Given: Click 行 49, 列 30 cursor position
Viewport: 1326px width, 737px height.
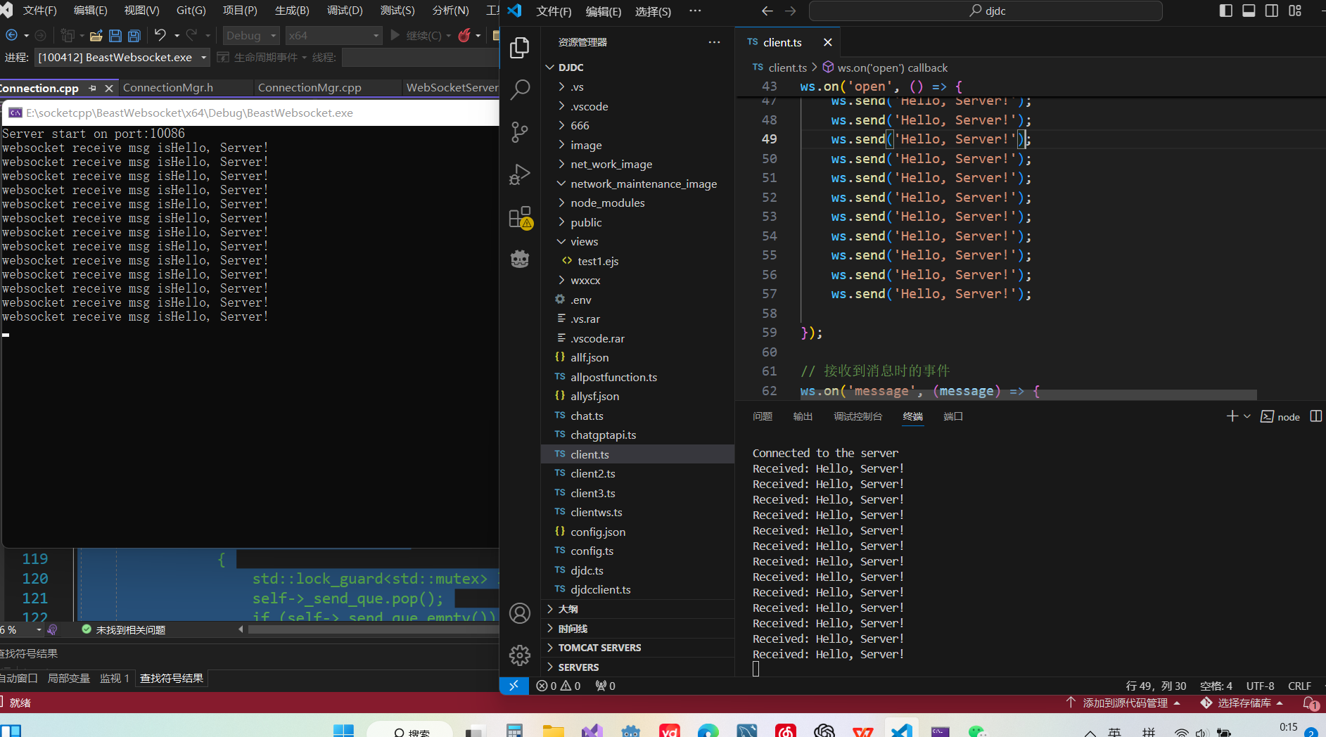Looking at the screenshot, I should click(x=1156, y=686).
